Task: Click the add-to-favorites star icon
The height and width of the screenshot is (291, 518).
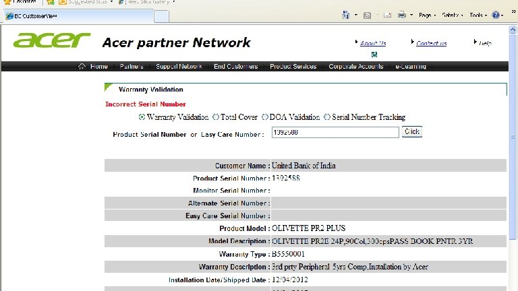Action: 50,2
